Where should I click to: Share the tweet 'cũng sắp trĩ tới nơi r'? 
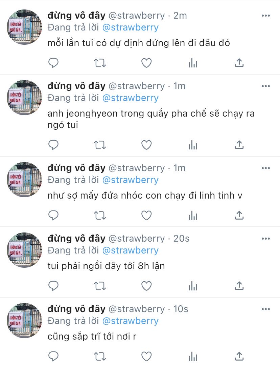(239, 357)
